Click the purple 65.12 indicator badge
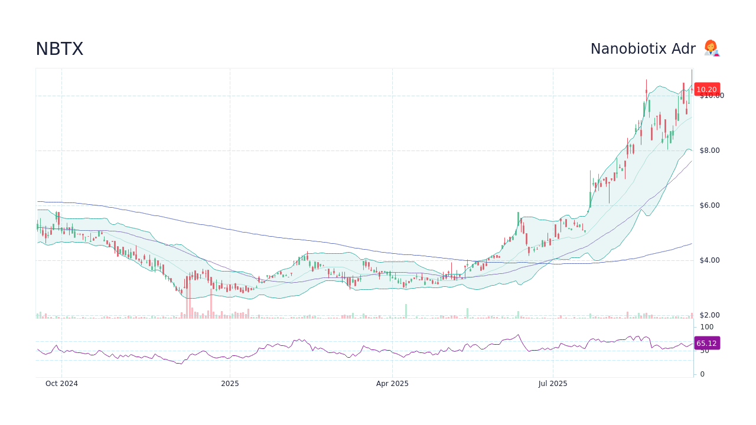 pyautogui.click(x=706, y=343)
